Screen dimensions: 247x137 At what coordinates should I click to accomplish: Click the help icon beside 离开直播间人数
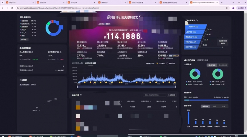tap(60, 52)
